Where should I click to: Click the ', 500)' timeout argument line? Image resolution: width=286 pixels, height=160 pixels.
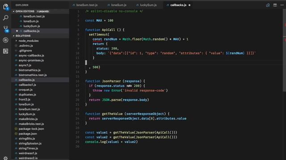94,67
